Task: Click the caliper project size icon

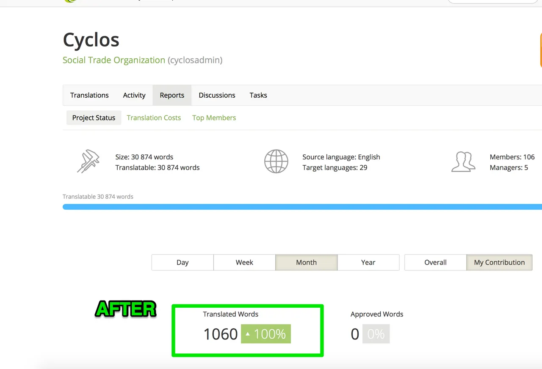Action: [88, 161]
